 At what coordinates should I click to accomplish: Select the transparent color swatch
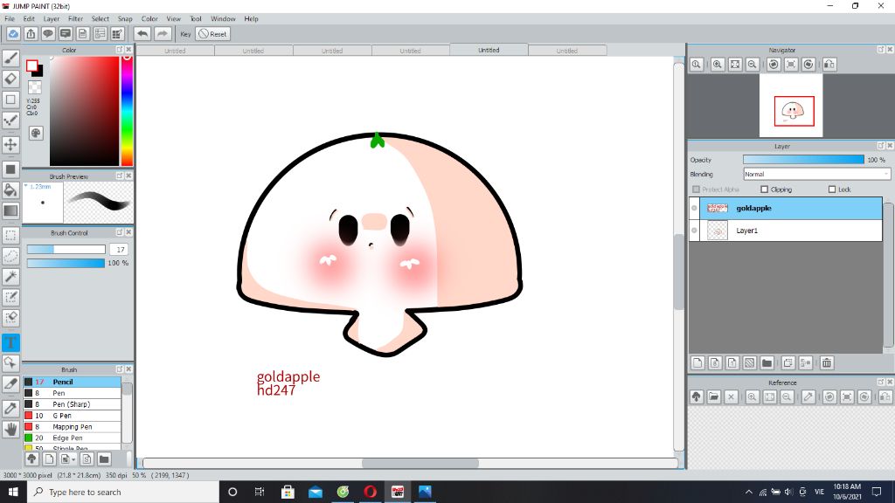tap(35, 87)
